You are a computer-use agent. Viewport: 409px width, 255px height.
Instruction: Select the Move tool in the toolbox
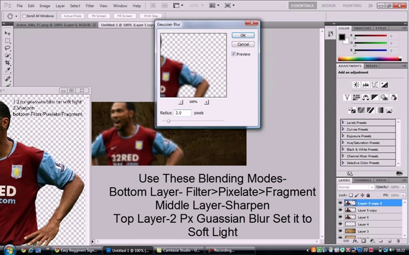tap(7, 33)
